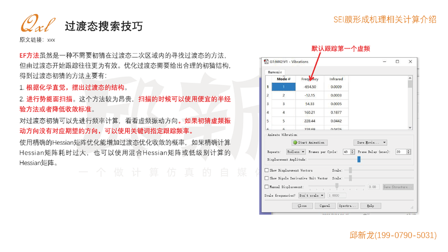Open the Repeats Endless dropdown

294,152
